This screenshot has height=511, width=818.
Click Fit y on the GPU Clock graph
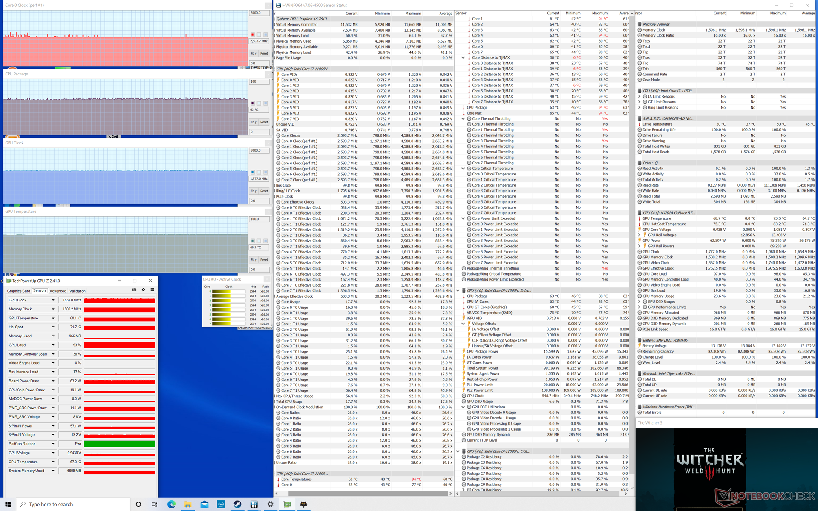pos(253,191)
